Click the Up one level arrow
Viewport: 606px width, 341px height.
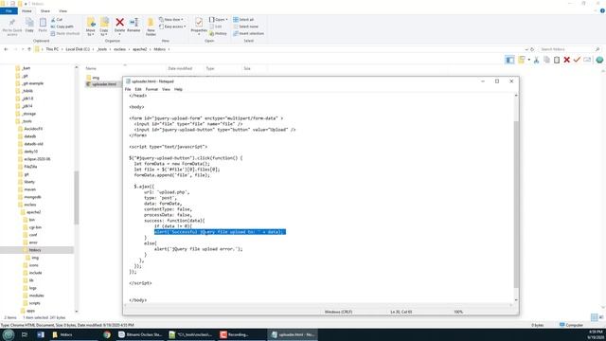29,49
